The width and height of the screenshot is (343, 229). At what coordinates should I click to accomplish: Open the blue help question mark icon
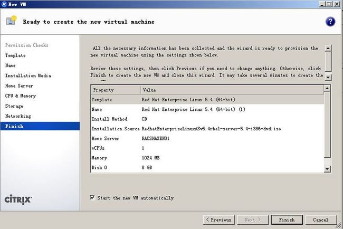point(330,22)
